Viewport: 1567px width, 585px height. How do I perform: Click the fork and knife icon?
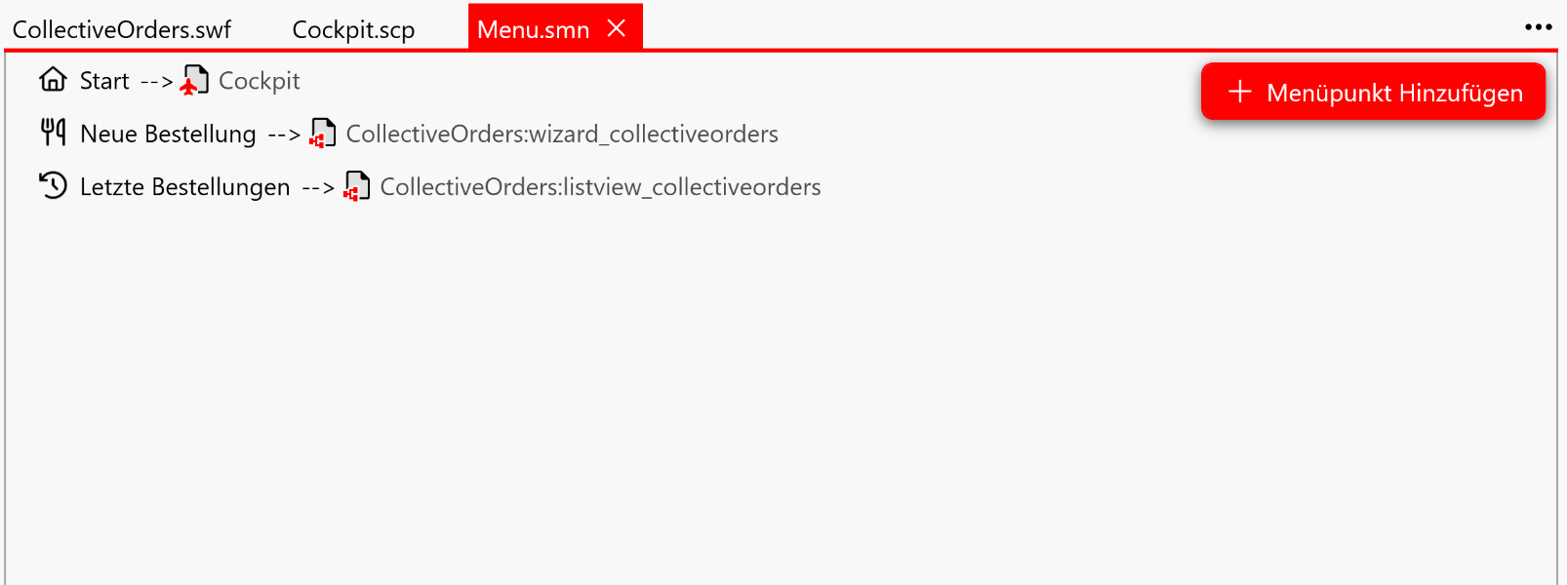(53, 132)
